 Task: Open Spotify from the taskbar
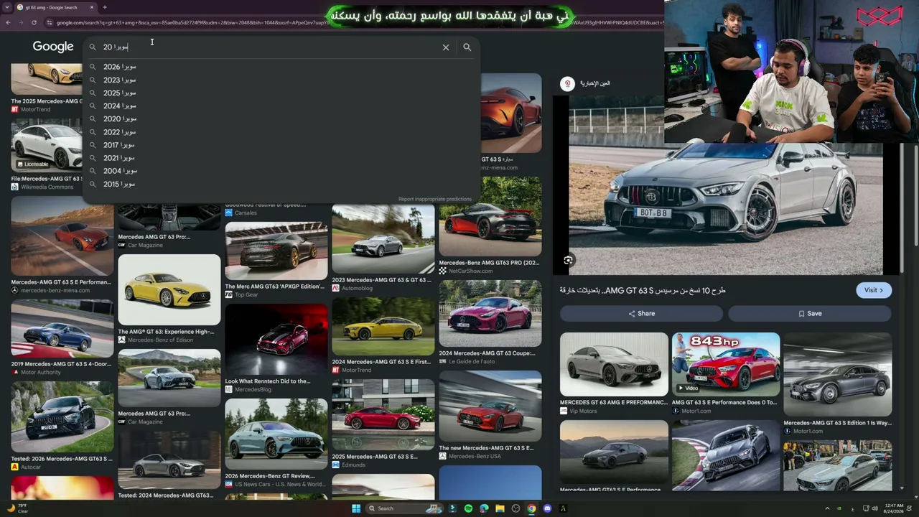[468, 508]
